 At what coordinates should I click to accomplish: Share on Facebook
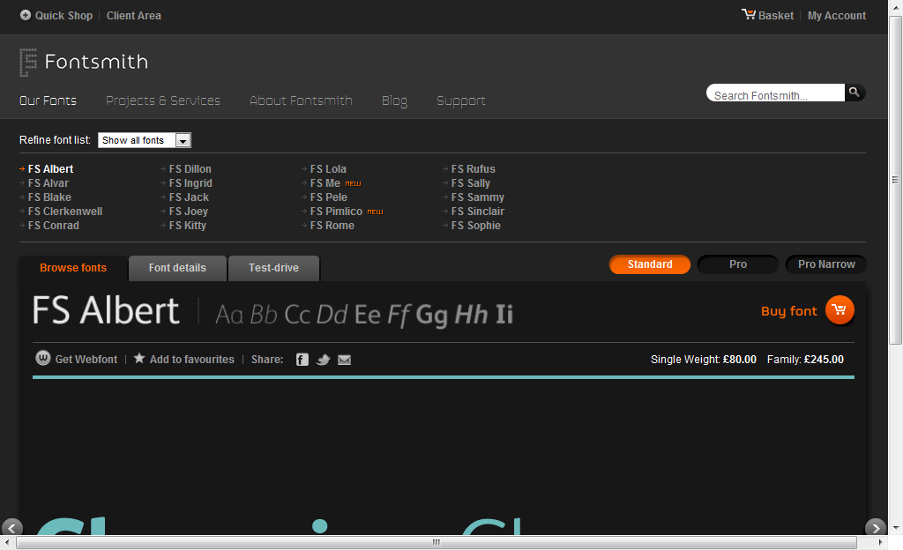coord(302,360)
